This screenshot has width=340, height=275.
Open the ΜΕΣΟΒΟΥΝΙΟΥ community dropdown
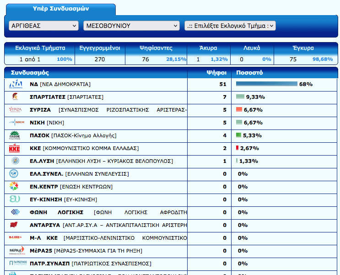click(131, 26)
